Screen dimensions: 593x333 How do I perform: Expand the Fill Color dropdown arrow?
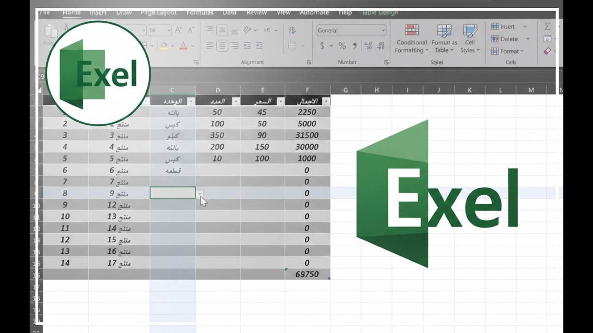click(172, 46)
